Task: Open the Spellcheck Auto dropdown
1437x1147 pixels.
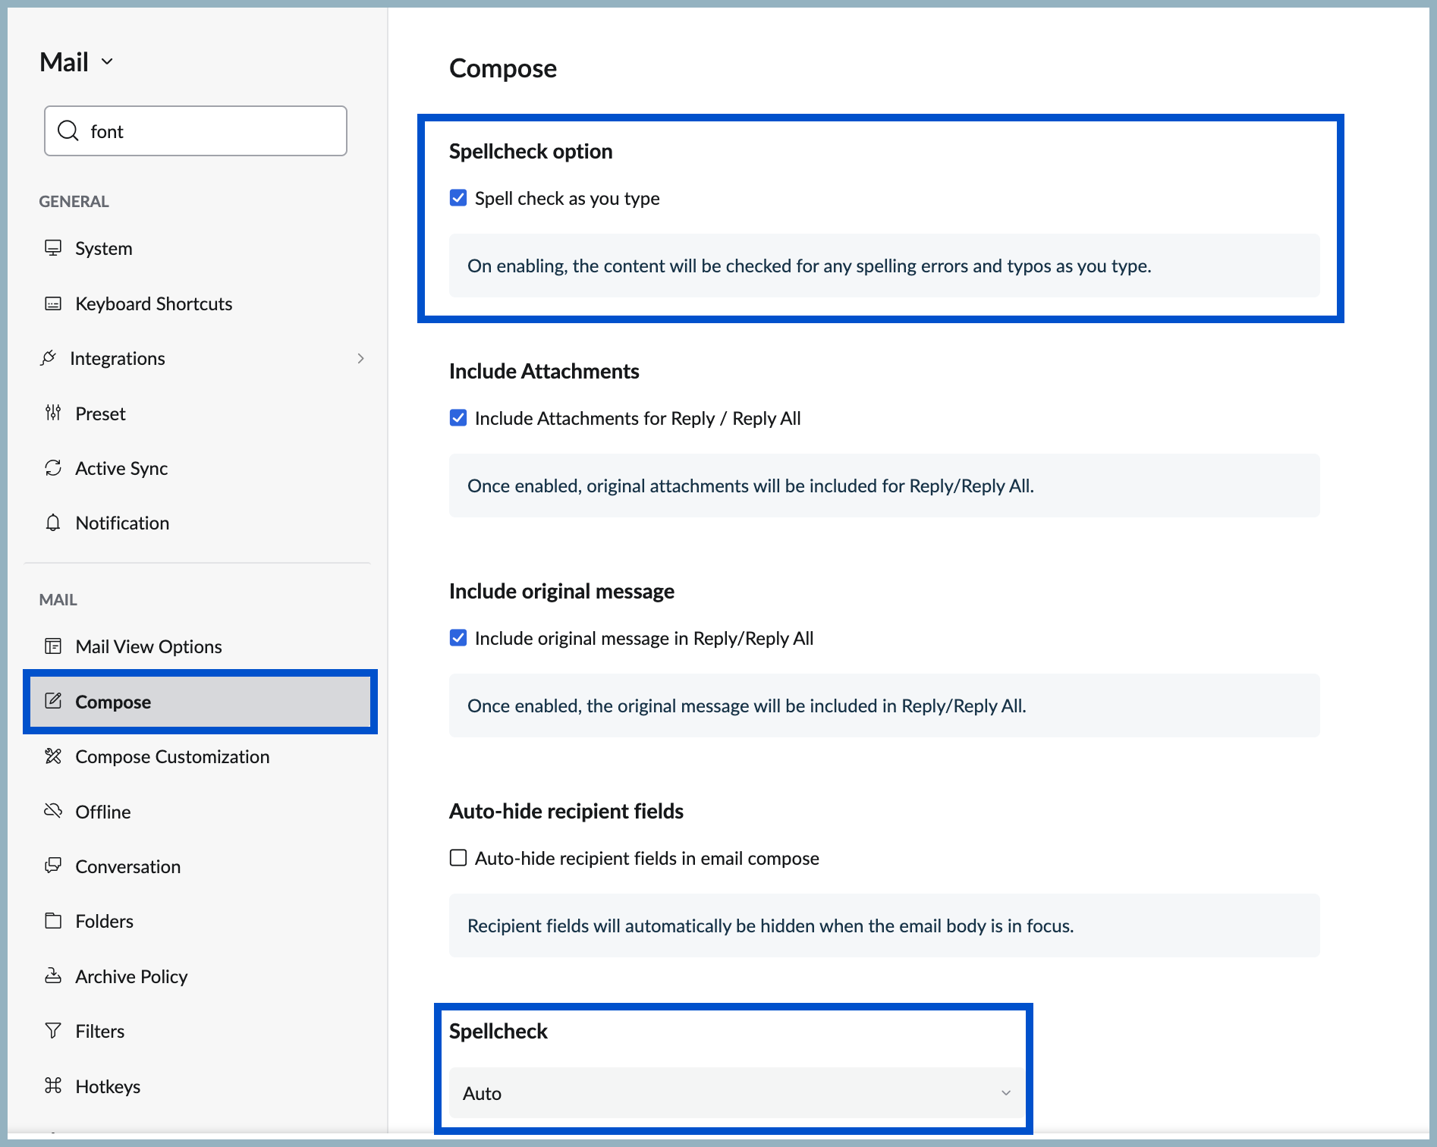Action: [x=734, y=1093]
